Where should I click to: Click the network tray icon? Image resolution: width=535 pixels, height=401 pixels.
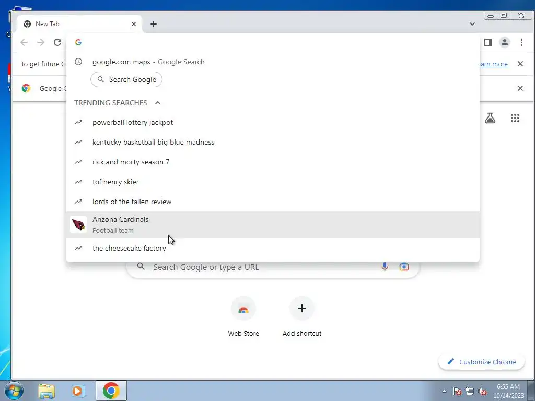click(x=470, y=391)
